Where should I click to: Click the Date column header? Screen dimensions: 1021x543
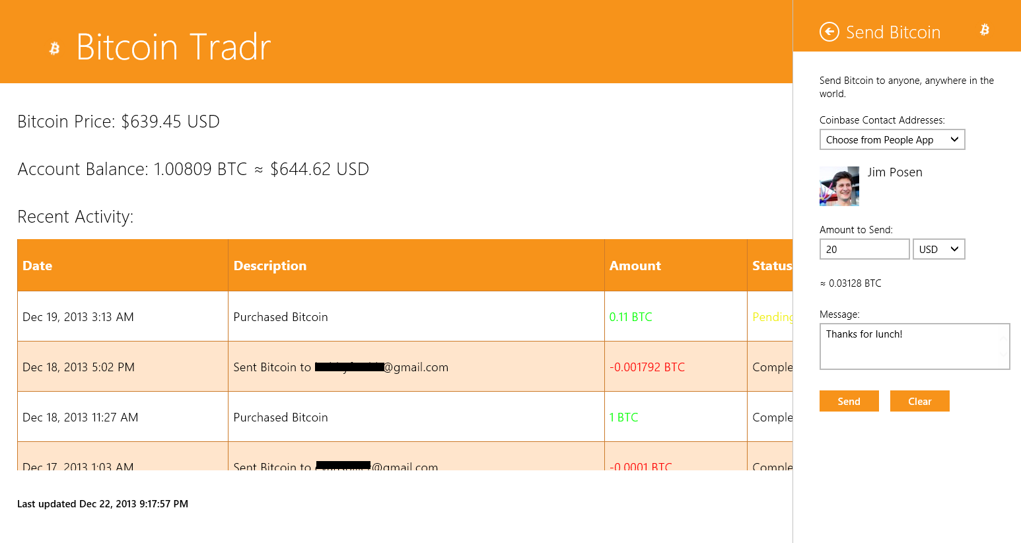coord(38,266)
